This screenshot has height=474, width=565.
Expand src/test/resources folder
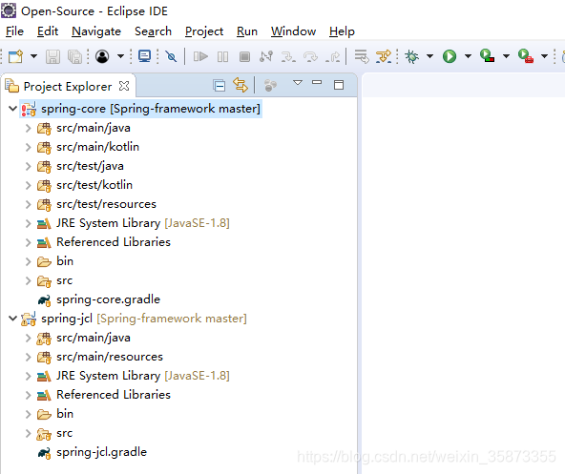29,204
